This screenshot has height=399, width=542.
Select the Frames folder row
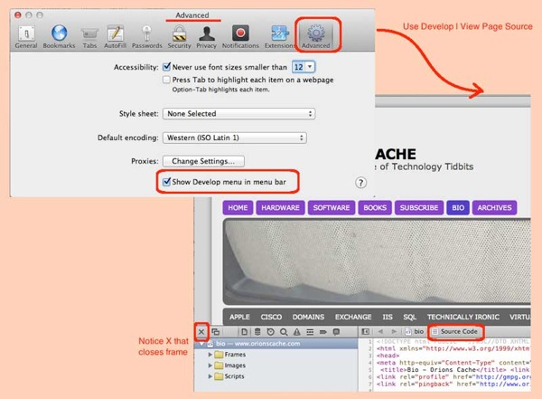click(276, 355)
